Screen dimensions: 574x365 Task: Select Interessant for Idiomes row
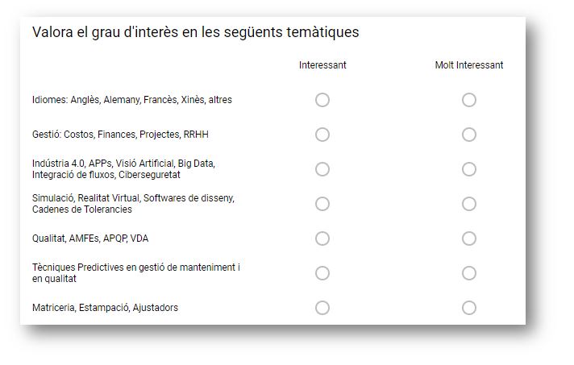point(322,100)
